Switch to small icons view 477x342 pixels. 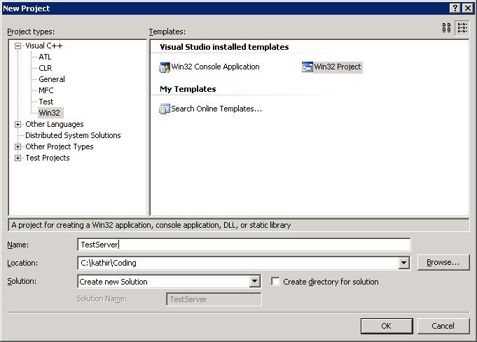(x=462, y=28)
